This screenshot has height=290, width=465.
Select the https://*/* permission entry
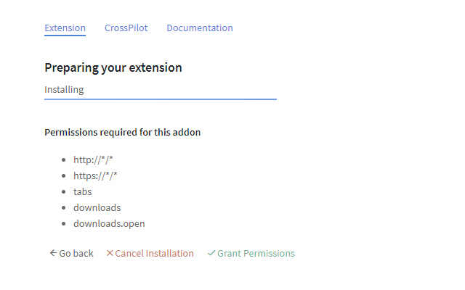click(x=95, y=175)
